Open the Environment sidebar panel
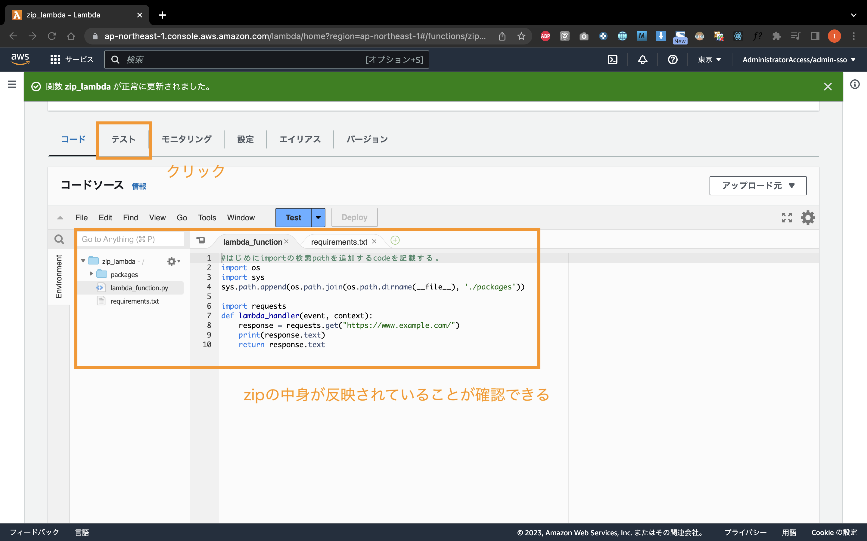This screenshot has height=541, width=867. pos(58,276)
